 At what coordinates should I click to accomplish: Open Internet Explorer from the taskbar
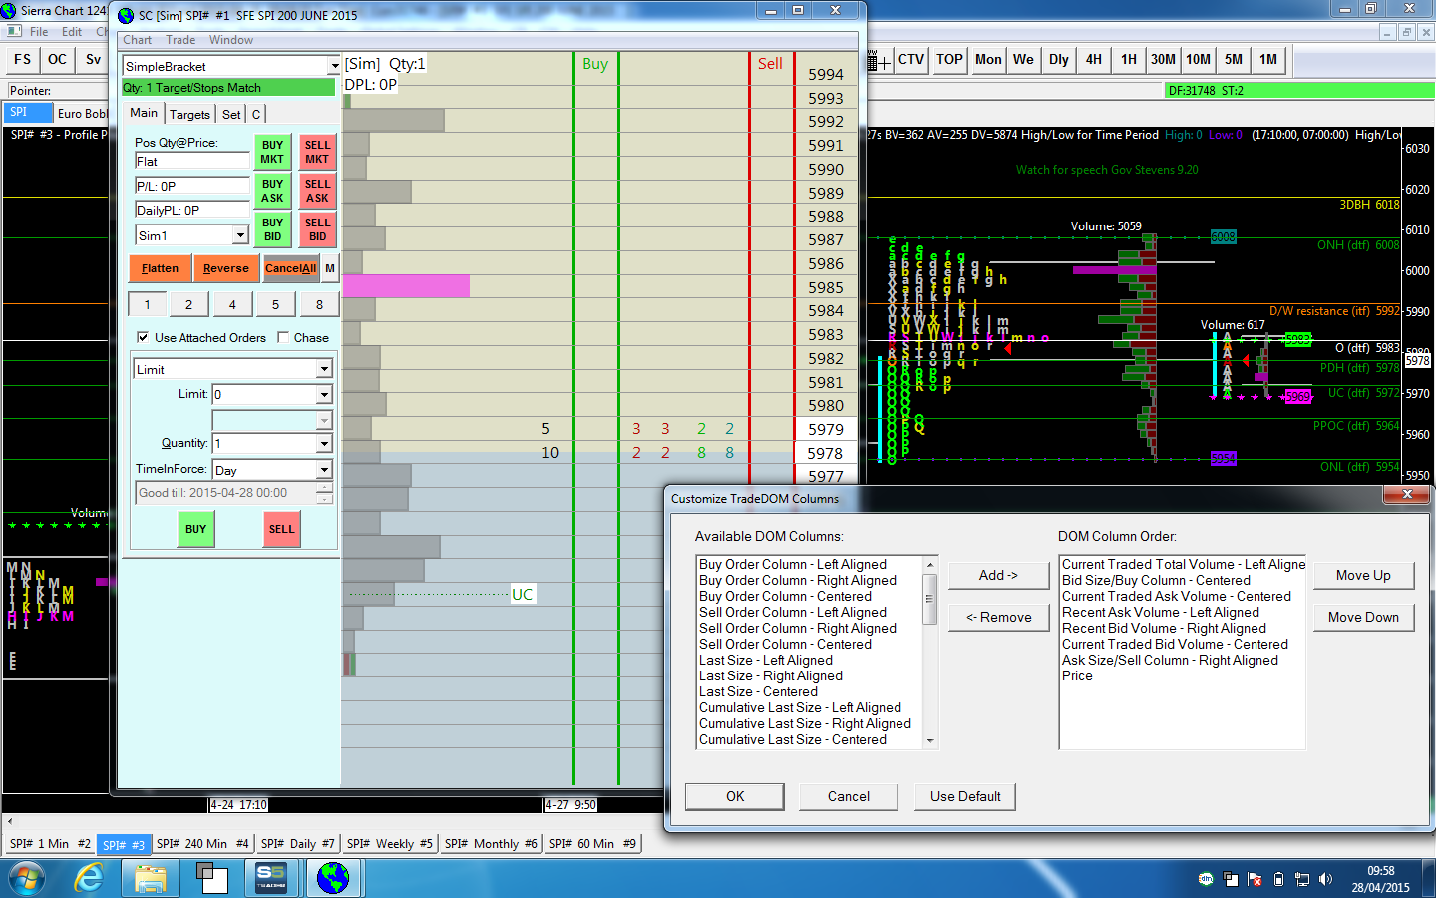pos(89,878)
